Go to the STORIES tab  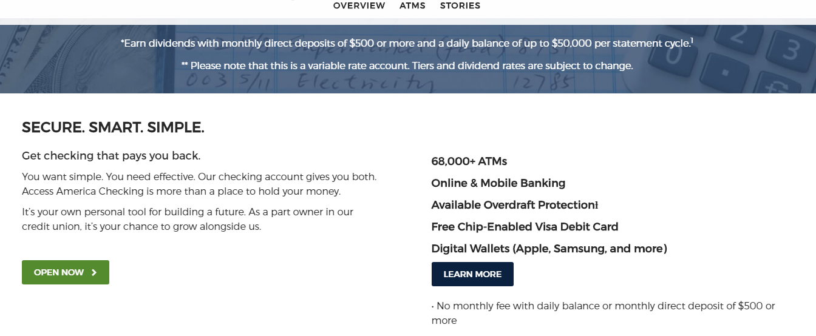(x=460, y=5)
